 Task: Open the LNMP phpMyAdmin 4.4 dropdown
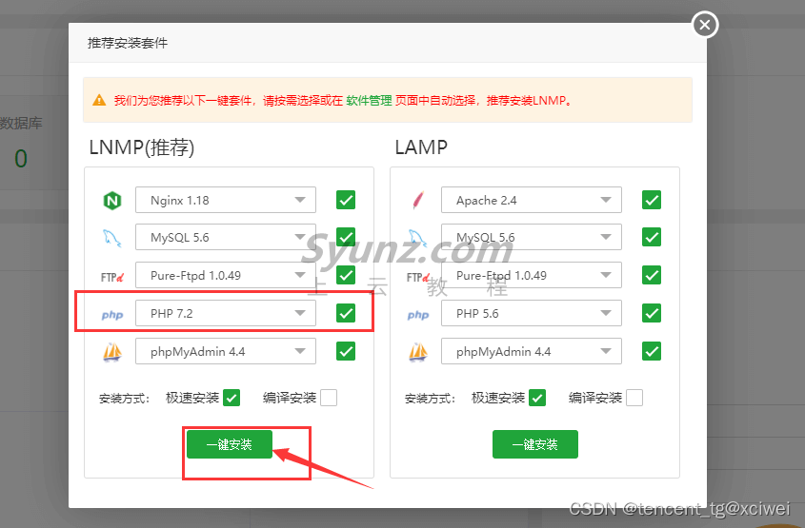click(x=226, y=351)
